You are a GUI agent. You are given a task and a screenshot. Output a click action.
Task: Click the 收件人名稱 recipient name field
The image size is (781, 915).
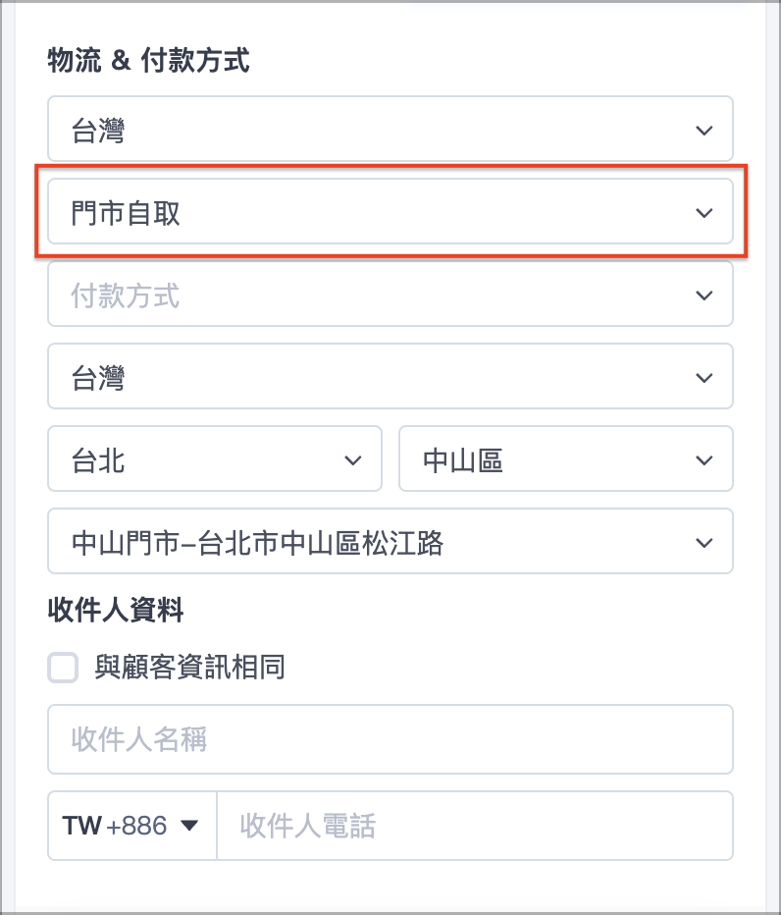(390, 739)
